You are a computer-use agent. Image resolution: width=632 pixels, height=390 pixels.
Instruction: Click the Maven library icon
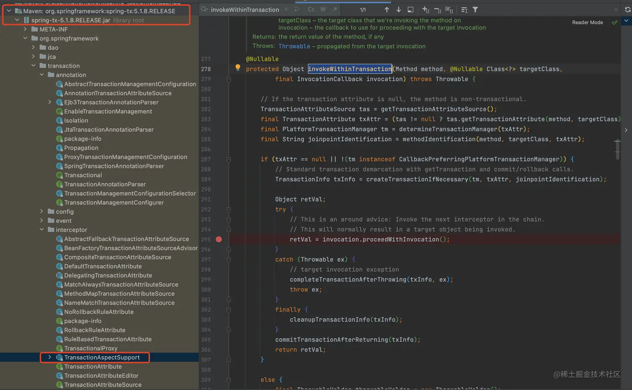(18, 11)
